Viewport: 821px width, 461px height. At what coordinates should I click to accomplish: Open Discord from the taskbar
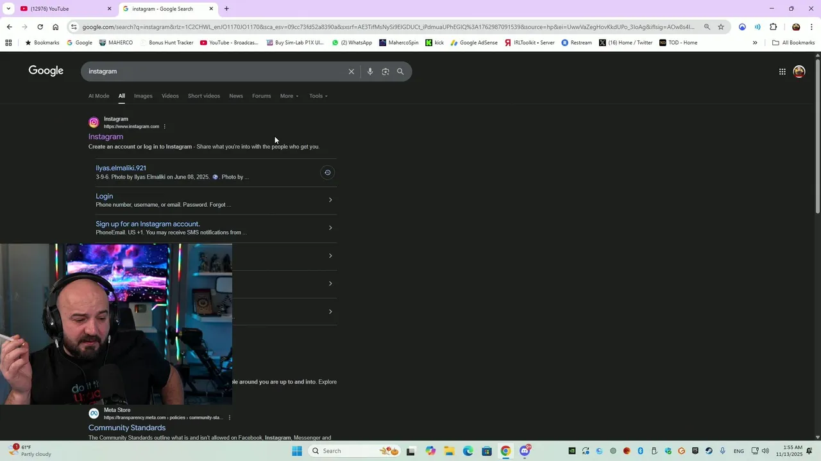[525, 451]
